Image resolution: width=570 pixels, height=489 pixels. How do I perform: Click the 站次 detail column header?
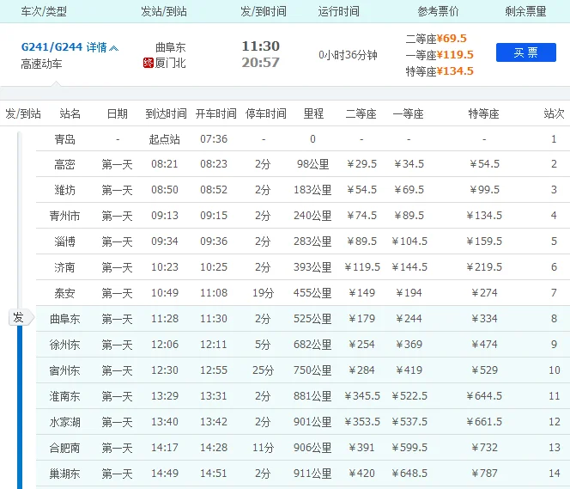pyautogui.click(x=554, y=114)
